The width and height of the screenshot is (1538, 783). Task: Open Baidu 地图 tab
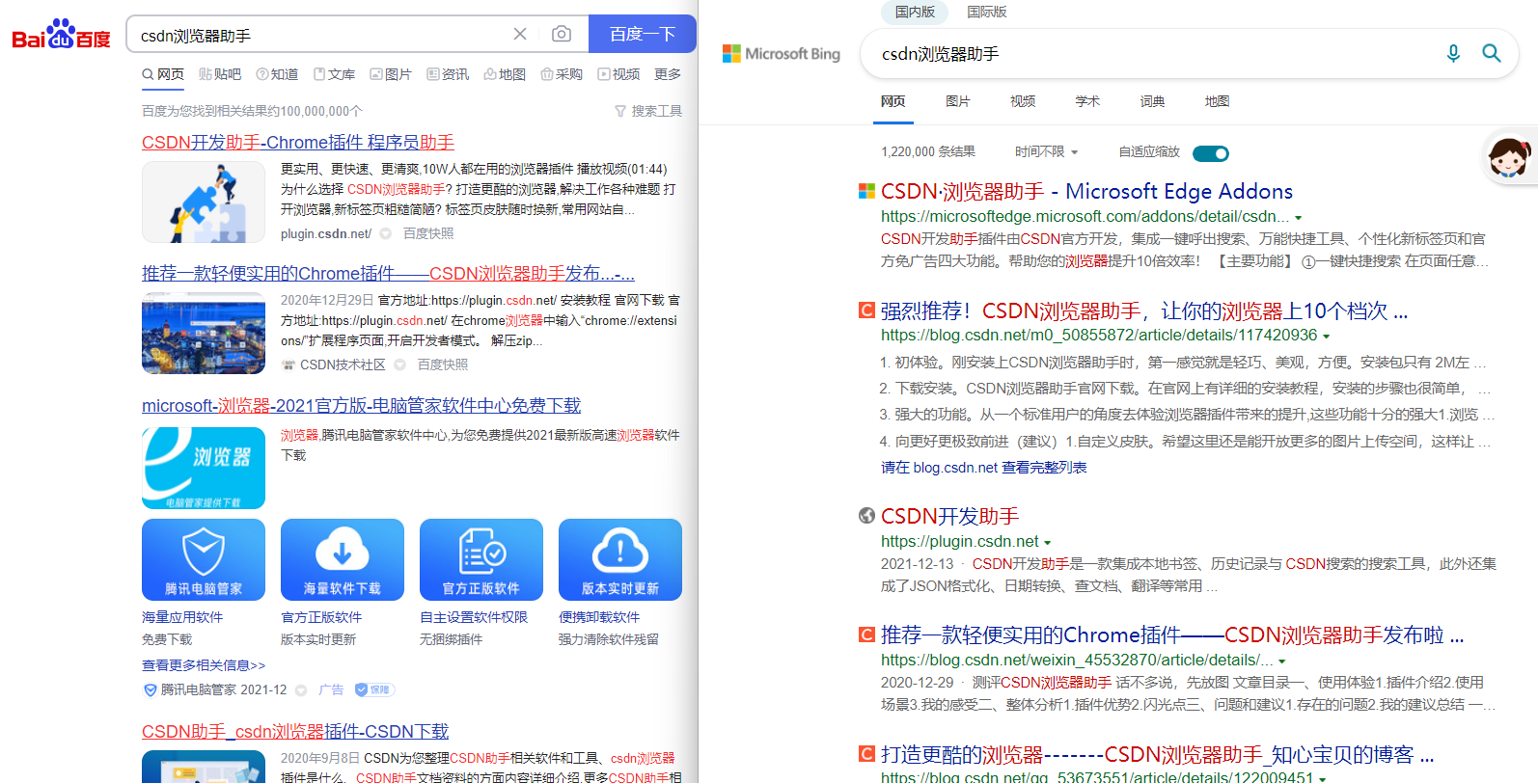(x=505, y=74)
